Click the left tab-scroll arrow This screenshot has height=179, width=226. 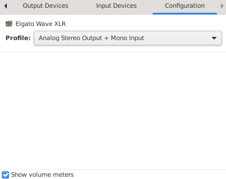tap(5, 6)
